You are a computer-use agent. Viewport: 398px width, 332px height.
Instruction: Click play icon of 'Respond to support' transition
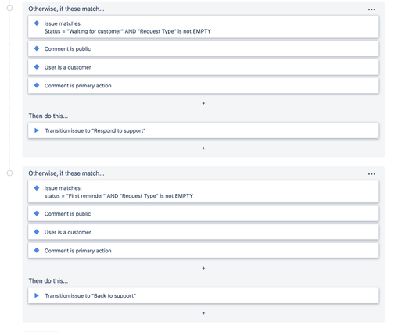tap(37, 130)
